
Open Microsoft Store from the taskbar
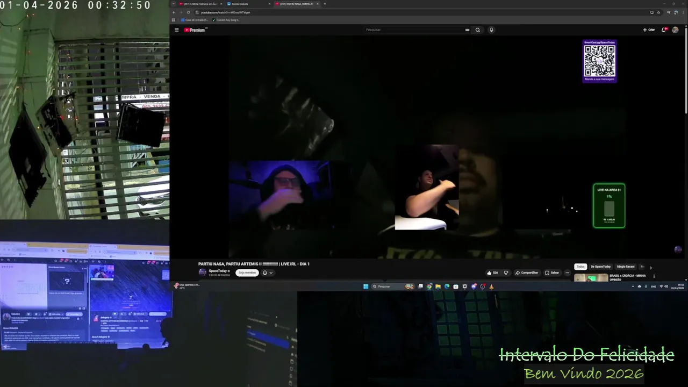456,286
